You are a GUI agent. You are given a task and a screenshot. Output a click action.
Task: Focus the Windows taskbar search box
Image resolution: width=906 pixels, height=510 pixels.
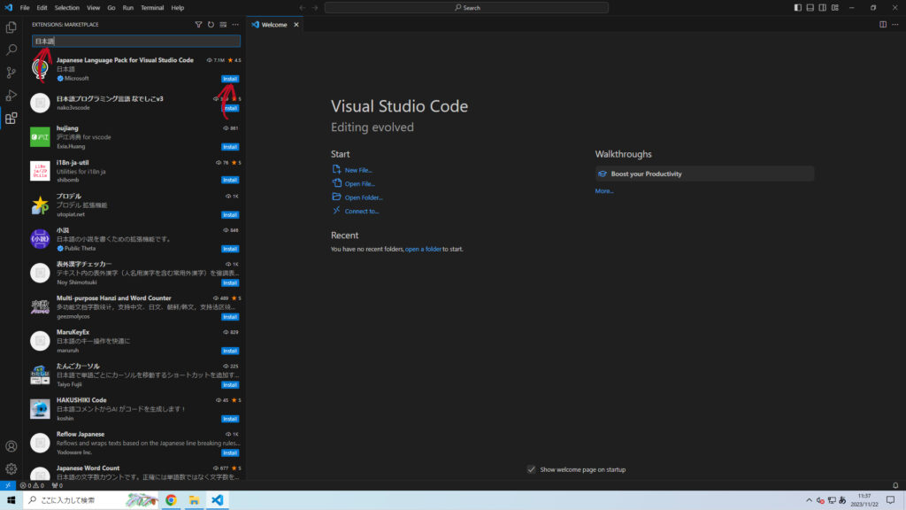click(x=92, y=500)
